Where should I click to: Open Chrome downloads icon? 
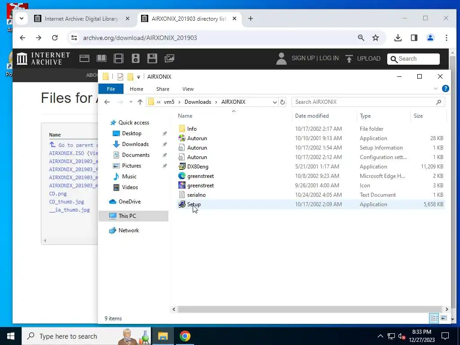click(x=398, y=38)
